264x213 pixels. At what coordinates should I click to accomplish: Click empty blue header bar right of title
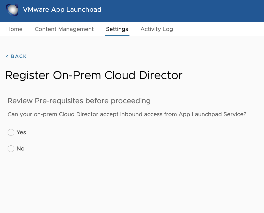click(183, 10)
